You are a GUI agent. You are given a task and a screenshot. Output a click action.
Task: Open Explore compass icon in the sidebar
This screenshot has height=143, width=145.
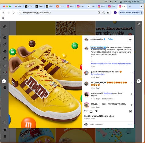pos(5,52)
